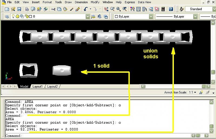The image size is (216, 139).
Task: Open Annotation Scale 1:1 dropdown
Action: click(193, 92)
